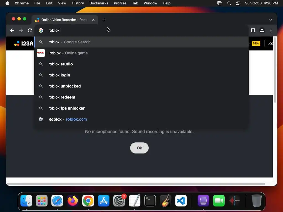
Task: Open Voice Memos from the dock
Action: pos(234,201)
